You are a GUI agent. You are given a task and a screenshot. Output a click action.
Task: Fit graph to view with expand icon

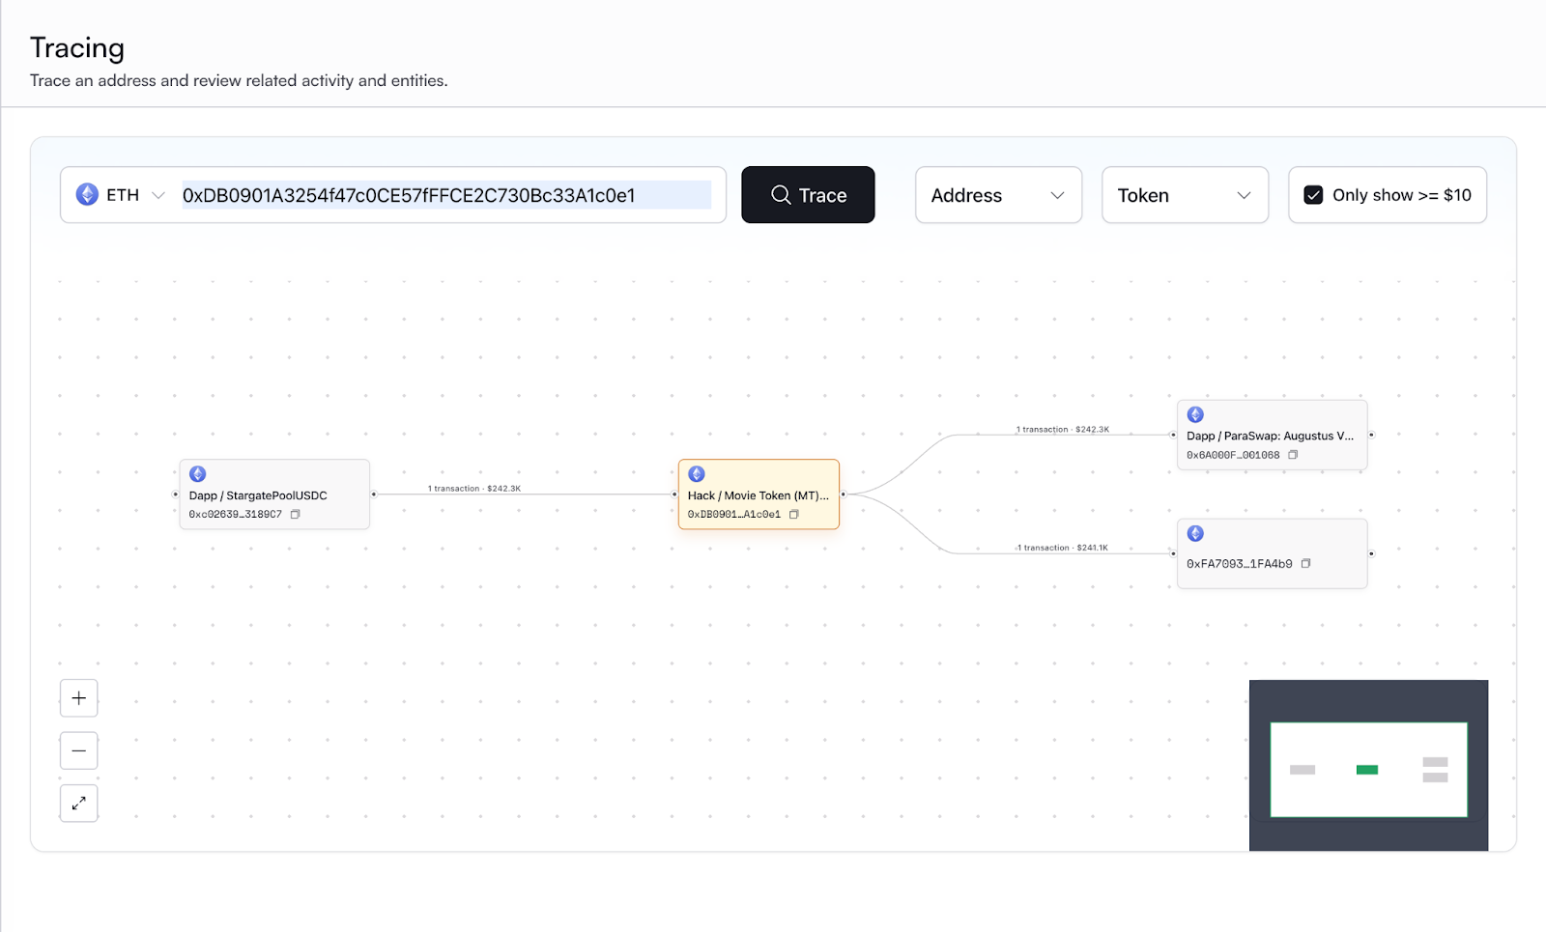(79, 803)
